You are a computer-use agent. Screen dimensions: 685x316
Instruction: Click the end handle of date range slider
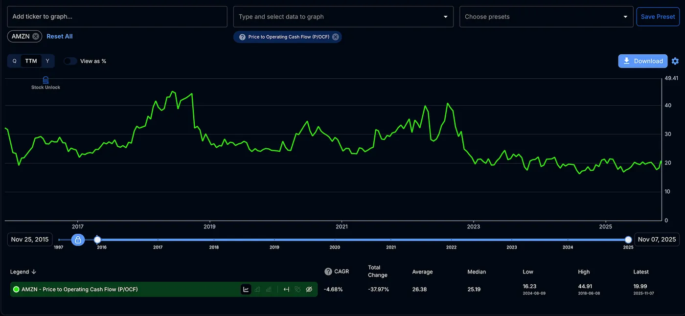click(x=628, y=240)
